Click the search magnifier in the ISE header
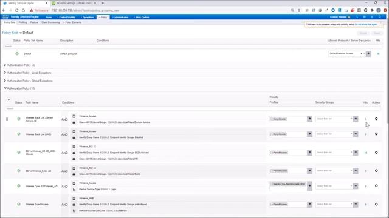389x218 pixels. pyautogui.click(x=357, y=17)
